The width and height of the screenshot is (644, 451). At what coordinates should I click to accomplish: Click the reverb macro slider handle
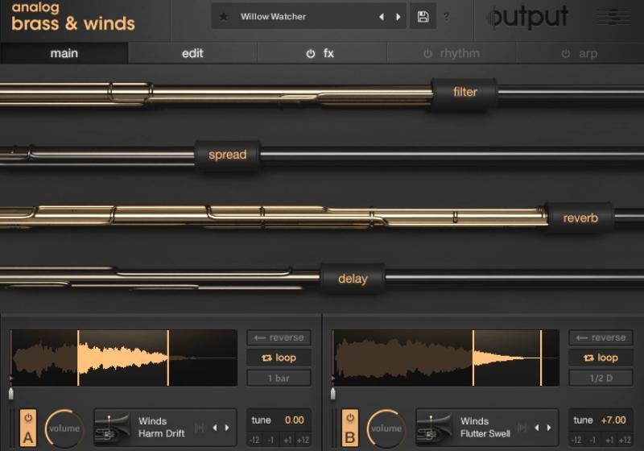[x=580, y=218]
